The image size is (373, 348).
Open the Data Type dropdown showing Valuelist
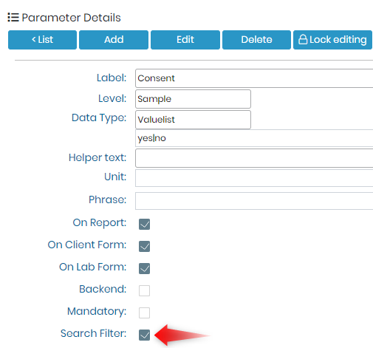pos(193,120)
